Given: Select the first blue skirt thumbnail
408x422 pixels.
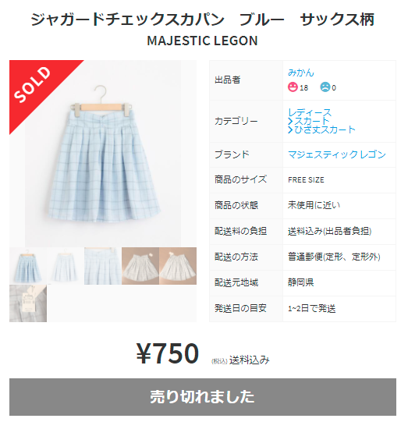Looking at the screenshot, I should (28, 266).
